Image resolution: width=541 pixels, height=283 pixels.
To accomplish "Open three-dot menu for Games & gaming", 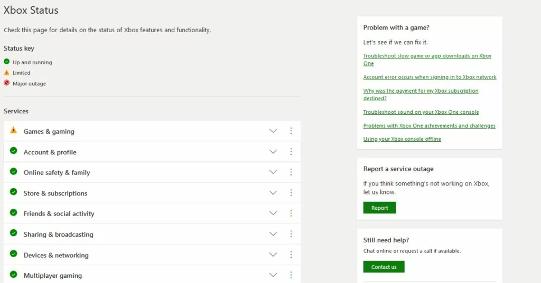I will (291, 131).
